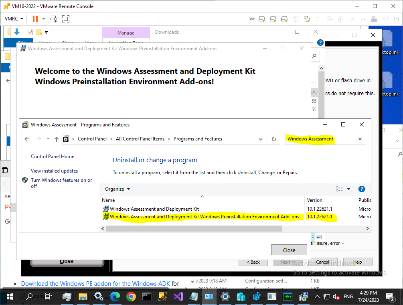This screenshot has height=305, width=403.
Task: Expand the power options arrow beside Pause
Action: (44, 19)
